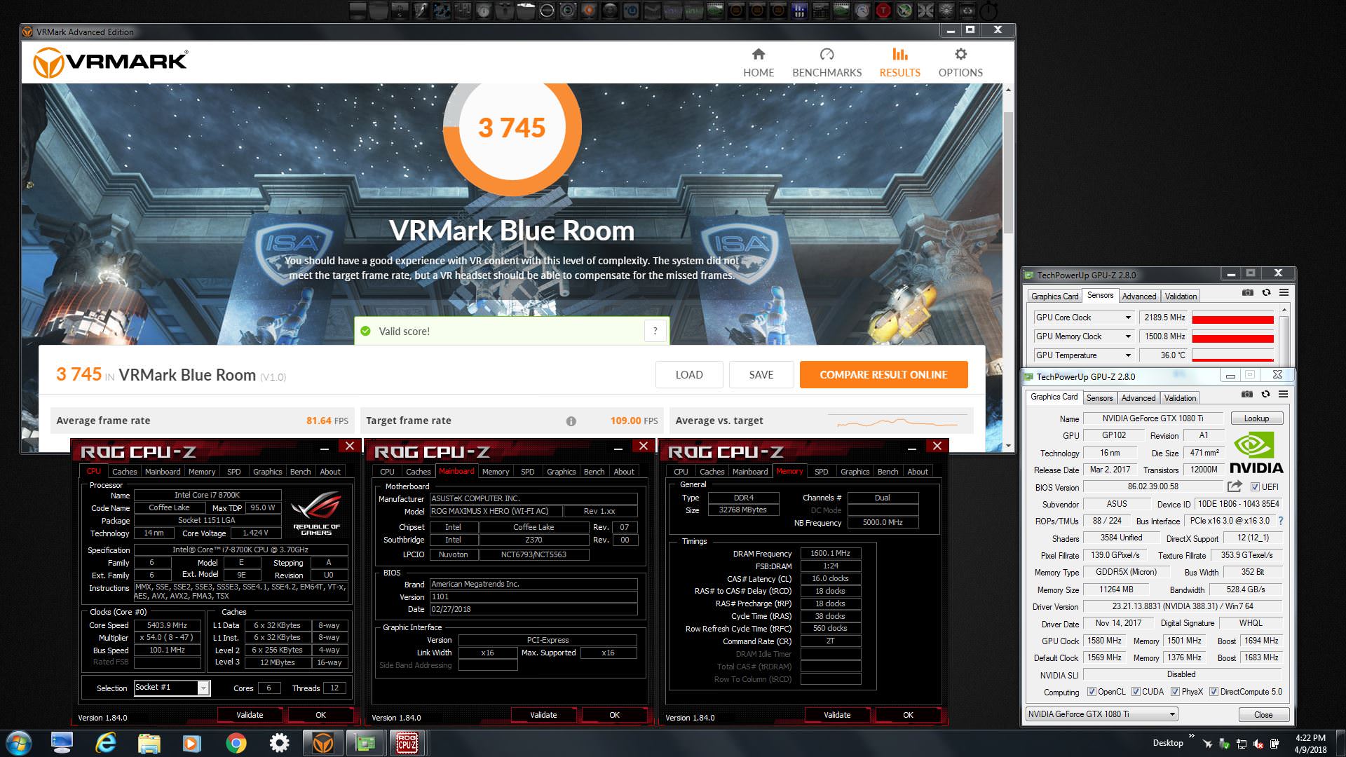Click the GPU-Z Lookup button
This screenshot has width=1346, height=757.
pos(1256,418)
